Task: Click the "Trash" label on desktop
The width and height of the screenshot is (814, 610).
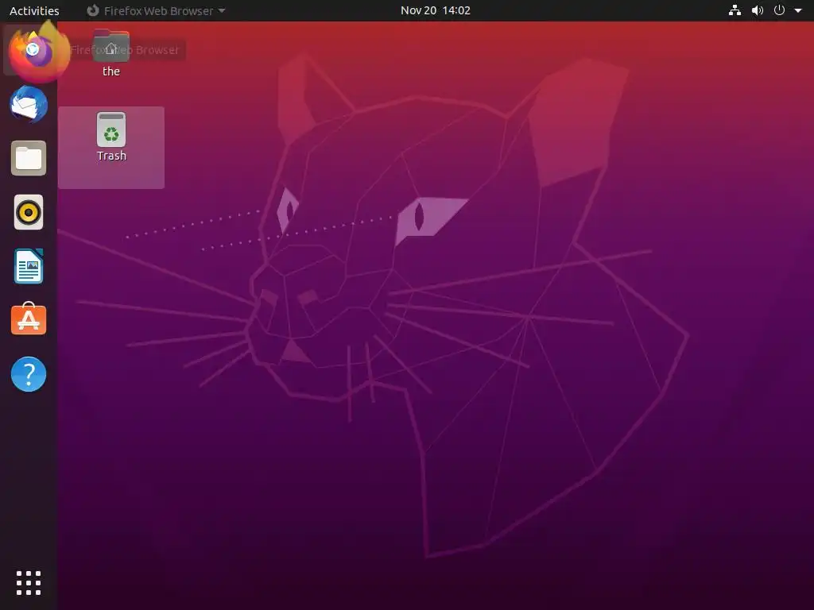Action: click(x=111, y=156)
